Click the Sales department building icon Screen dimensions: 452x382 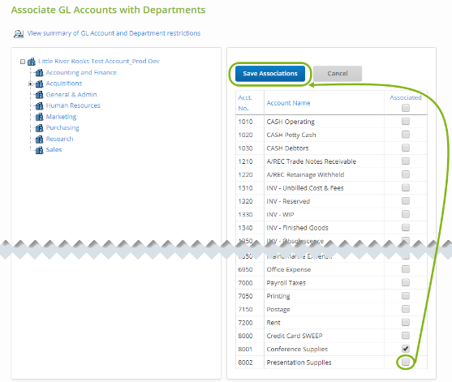point(39,150)
